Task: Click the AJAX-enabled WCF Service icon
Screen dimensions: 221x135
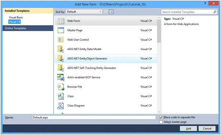Action: [x=61, y=77]
